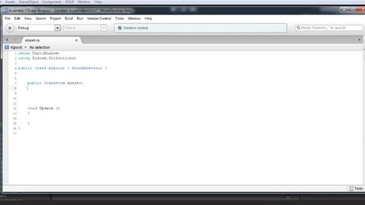Image resolution: width=365 pixels, height=205 pixels.
Task: Open the Build menu
Action: (68, 18)
